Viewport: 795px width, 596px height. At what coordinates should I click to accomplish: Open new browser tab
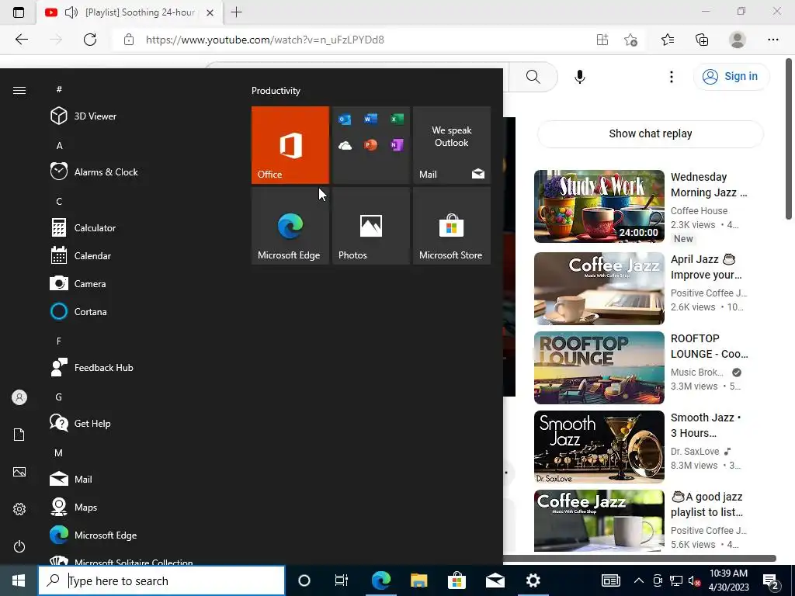236,12
